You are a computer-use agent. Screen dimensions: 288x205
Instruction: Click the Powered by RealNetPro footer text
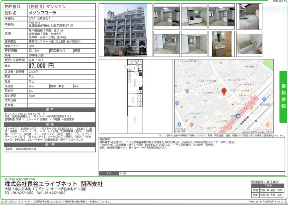[268, 202]
